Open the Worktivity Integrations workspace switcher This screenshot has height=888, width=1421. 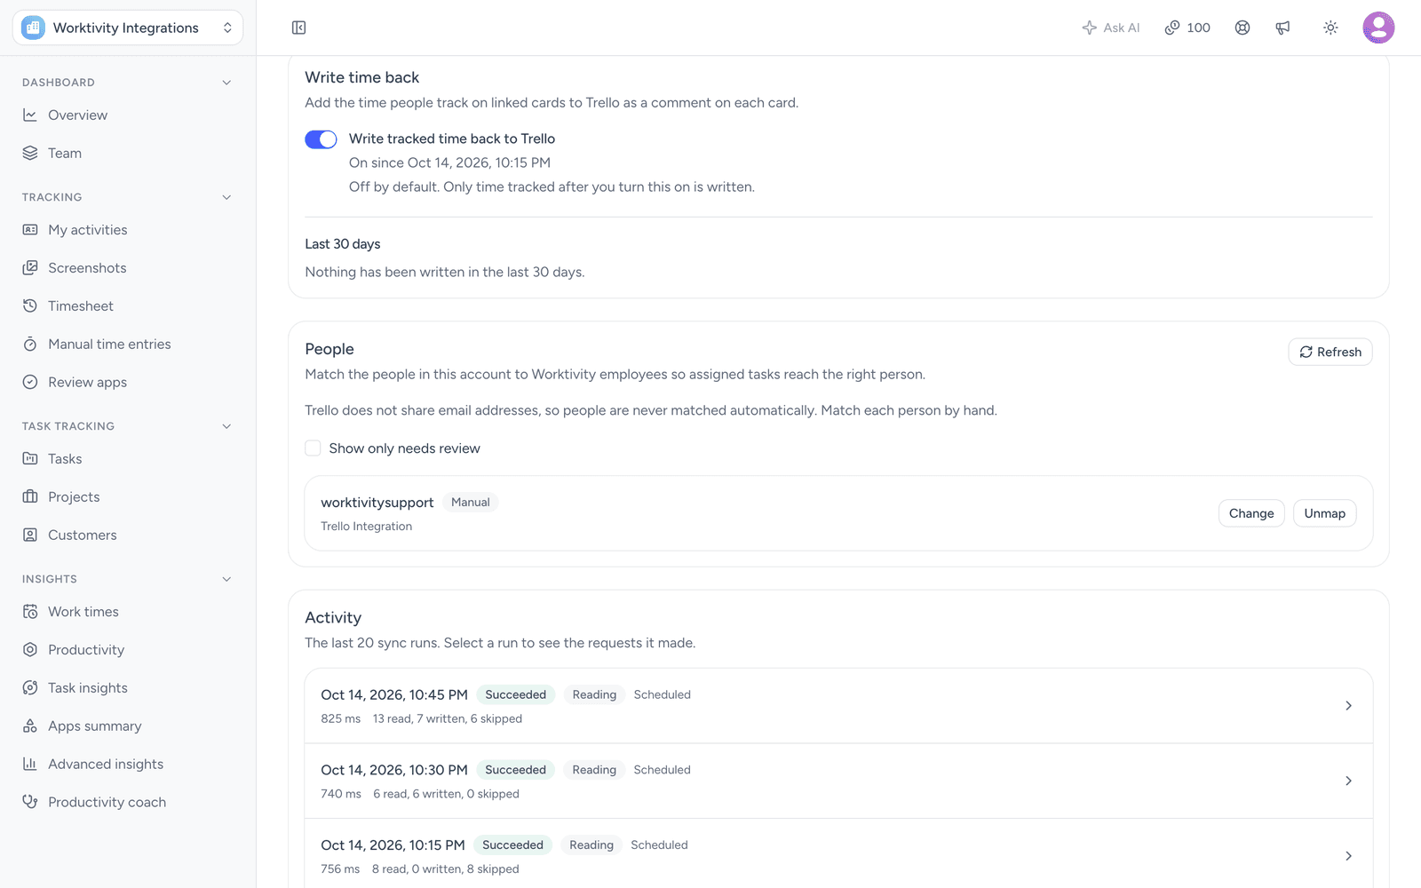pos(128,28)
